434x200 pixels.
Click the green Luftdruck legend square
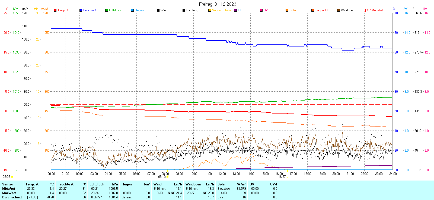tap(107, 10)
